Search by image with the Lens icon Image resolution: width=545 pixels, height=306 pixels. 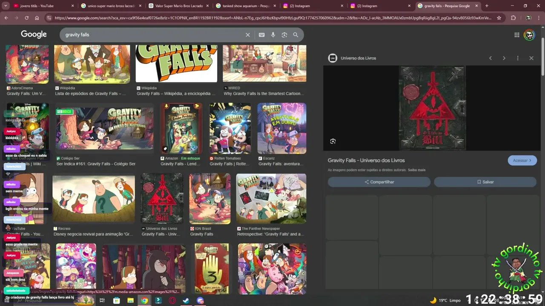284,35
